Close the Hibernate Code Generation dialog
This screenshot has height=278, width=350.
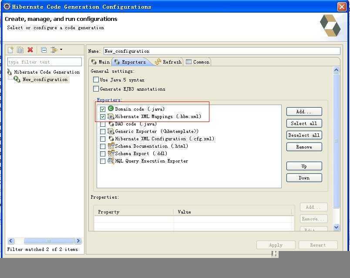click(x=342, y=7)
